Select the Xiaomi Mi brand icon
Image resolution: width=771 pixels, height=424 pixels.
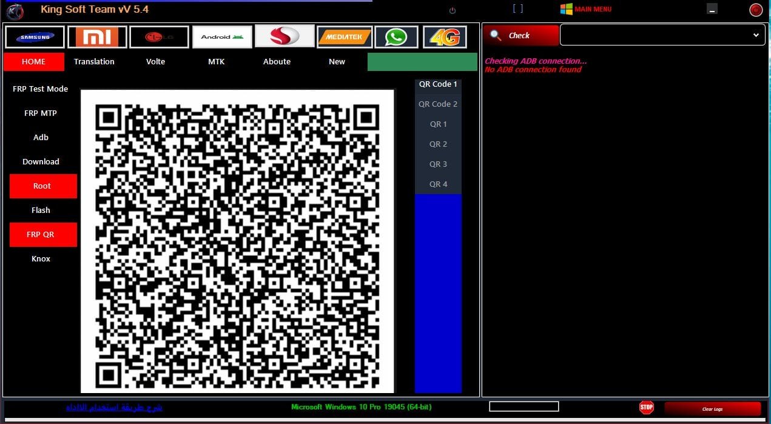[97, 37]
